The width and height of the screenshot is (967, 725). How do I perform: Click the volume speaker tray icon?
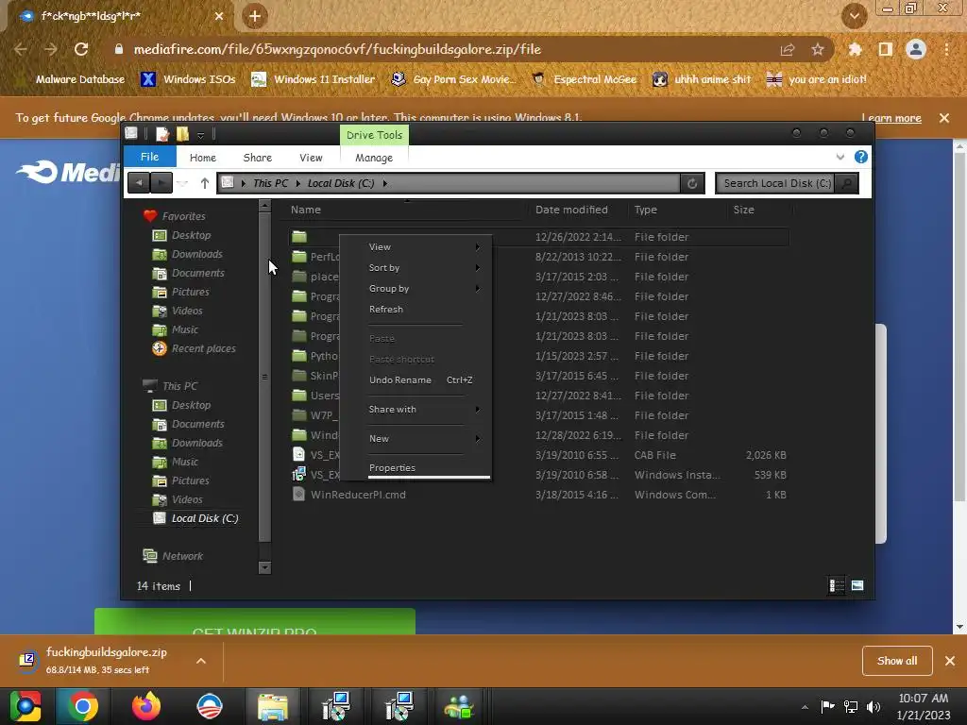pos(873,707)
